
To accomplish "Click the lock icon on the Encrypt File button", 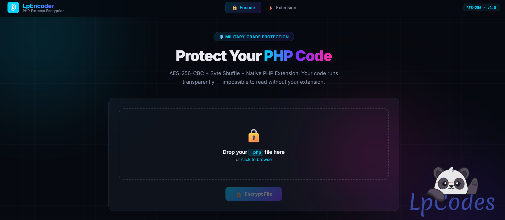I will coord(238,194).
